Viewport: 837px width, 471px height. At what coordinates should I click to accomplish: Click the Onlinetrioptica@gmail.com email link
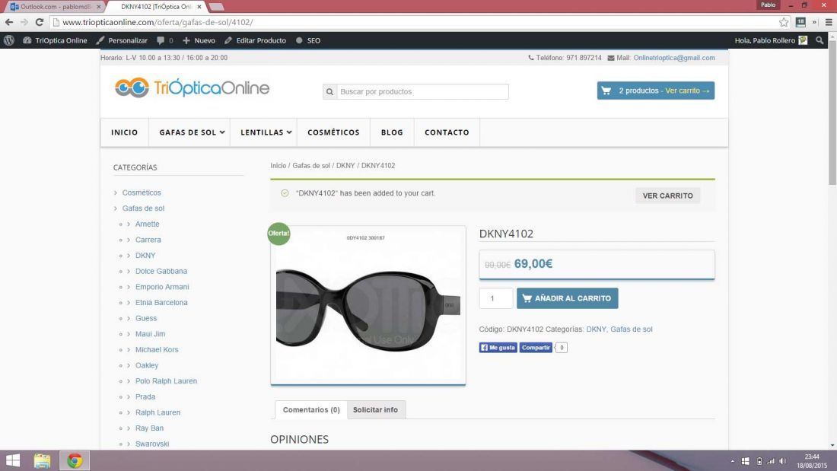(673, 58)
